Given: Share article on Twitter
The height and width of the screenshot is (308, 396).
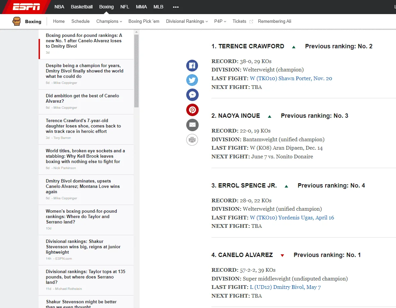Looking at the screenshot, I should (192, 80).
